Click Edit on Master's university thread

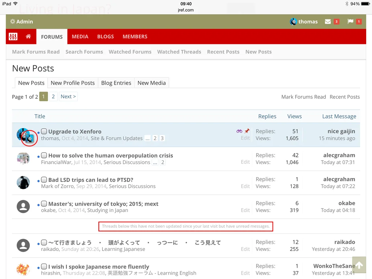tap(245, 210)
